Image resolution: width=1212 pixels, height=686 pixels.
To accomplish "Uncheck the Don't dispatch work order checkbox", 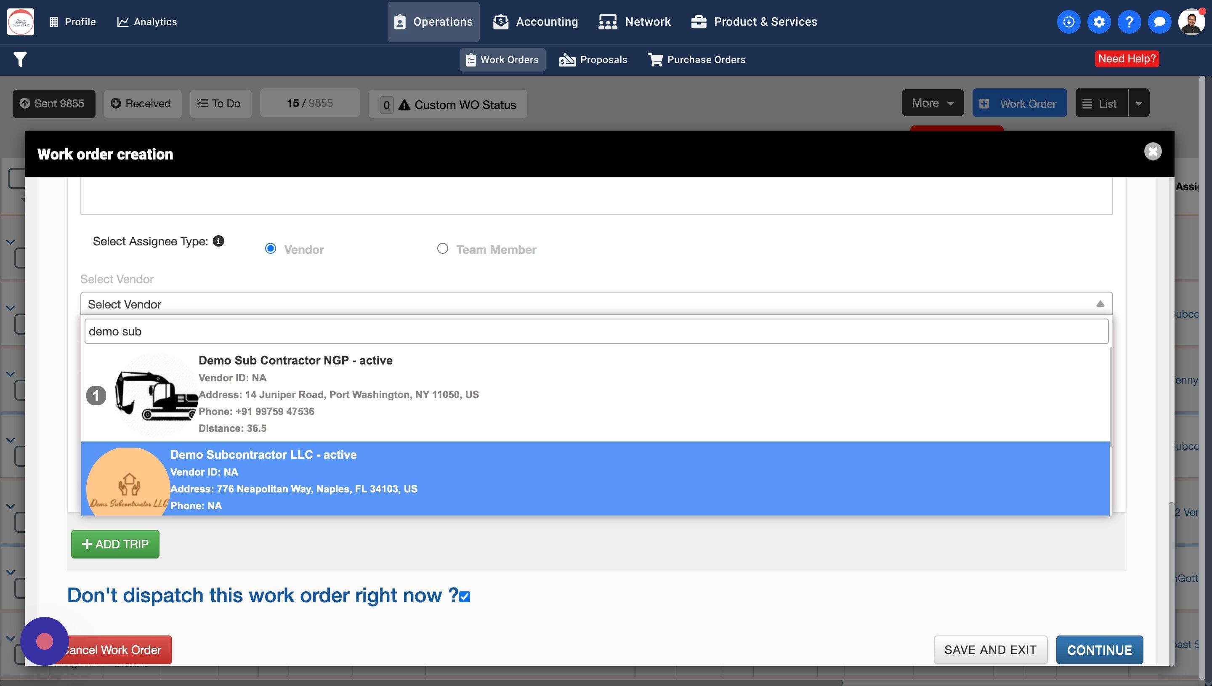I will coord(465,596).
